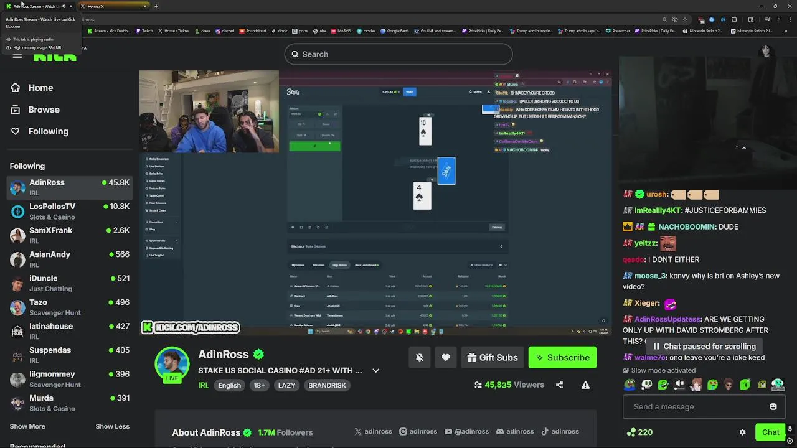Click the green Subscribe button
The width and height of the screenshot is (797, 448).
pyautogui.click(x=562, y=358)
